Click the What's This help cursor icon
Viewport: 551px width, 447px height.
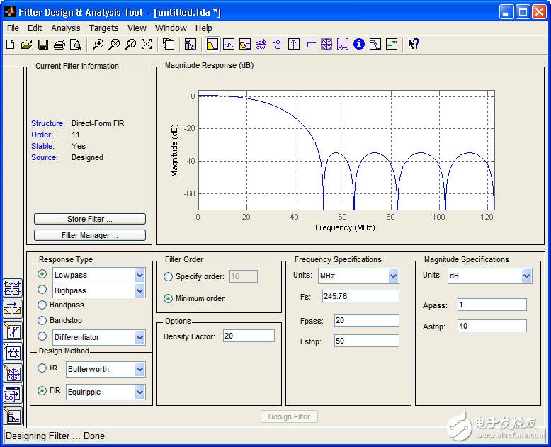pyautogui.click(x=414, y=45)
